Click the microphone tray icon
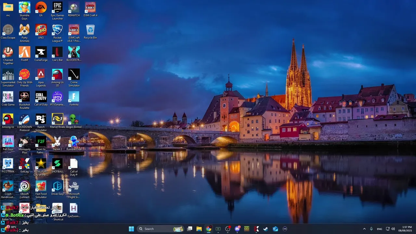This screenshot has width=416, height=234. point(371,229)
